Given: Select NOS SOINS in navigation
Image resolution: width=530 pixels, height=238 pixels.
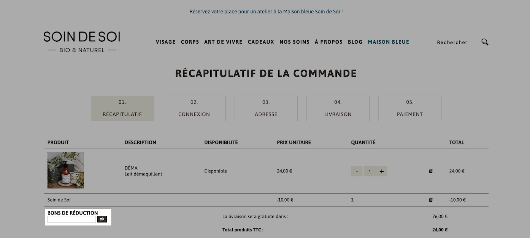Looking at the screenshot, I should coord(294,42).
